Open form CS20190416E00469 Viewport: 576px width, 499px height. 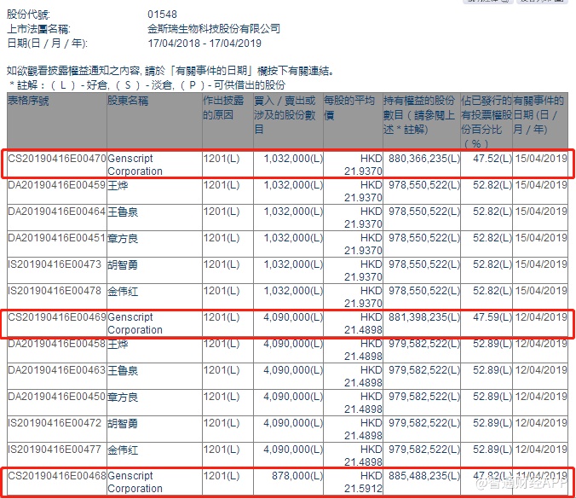tap(57, 317)
